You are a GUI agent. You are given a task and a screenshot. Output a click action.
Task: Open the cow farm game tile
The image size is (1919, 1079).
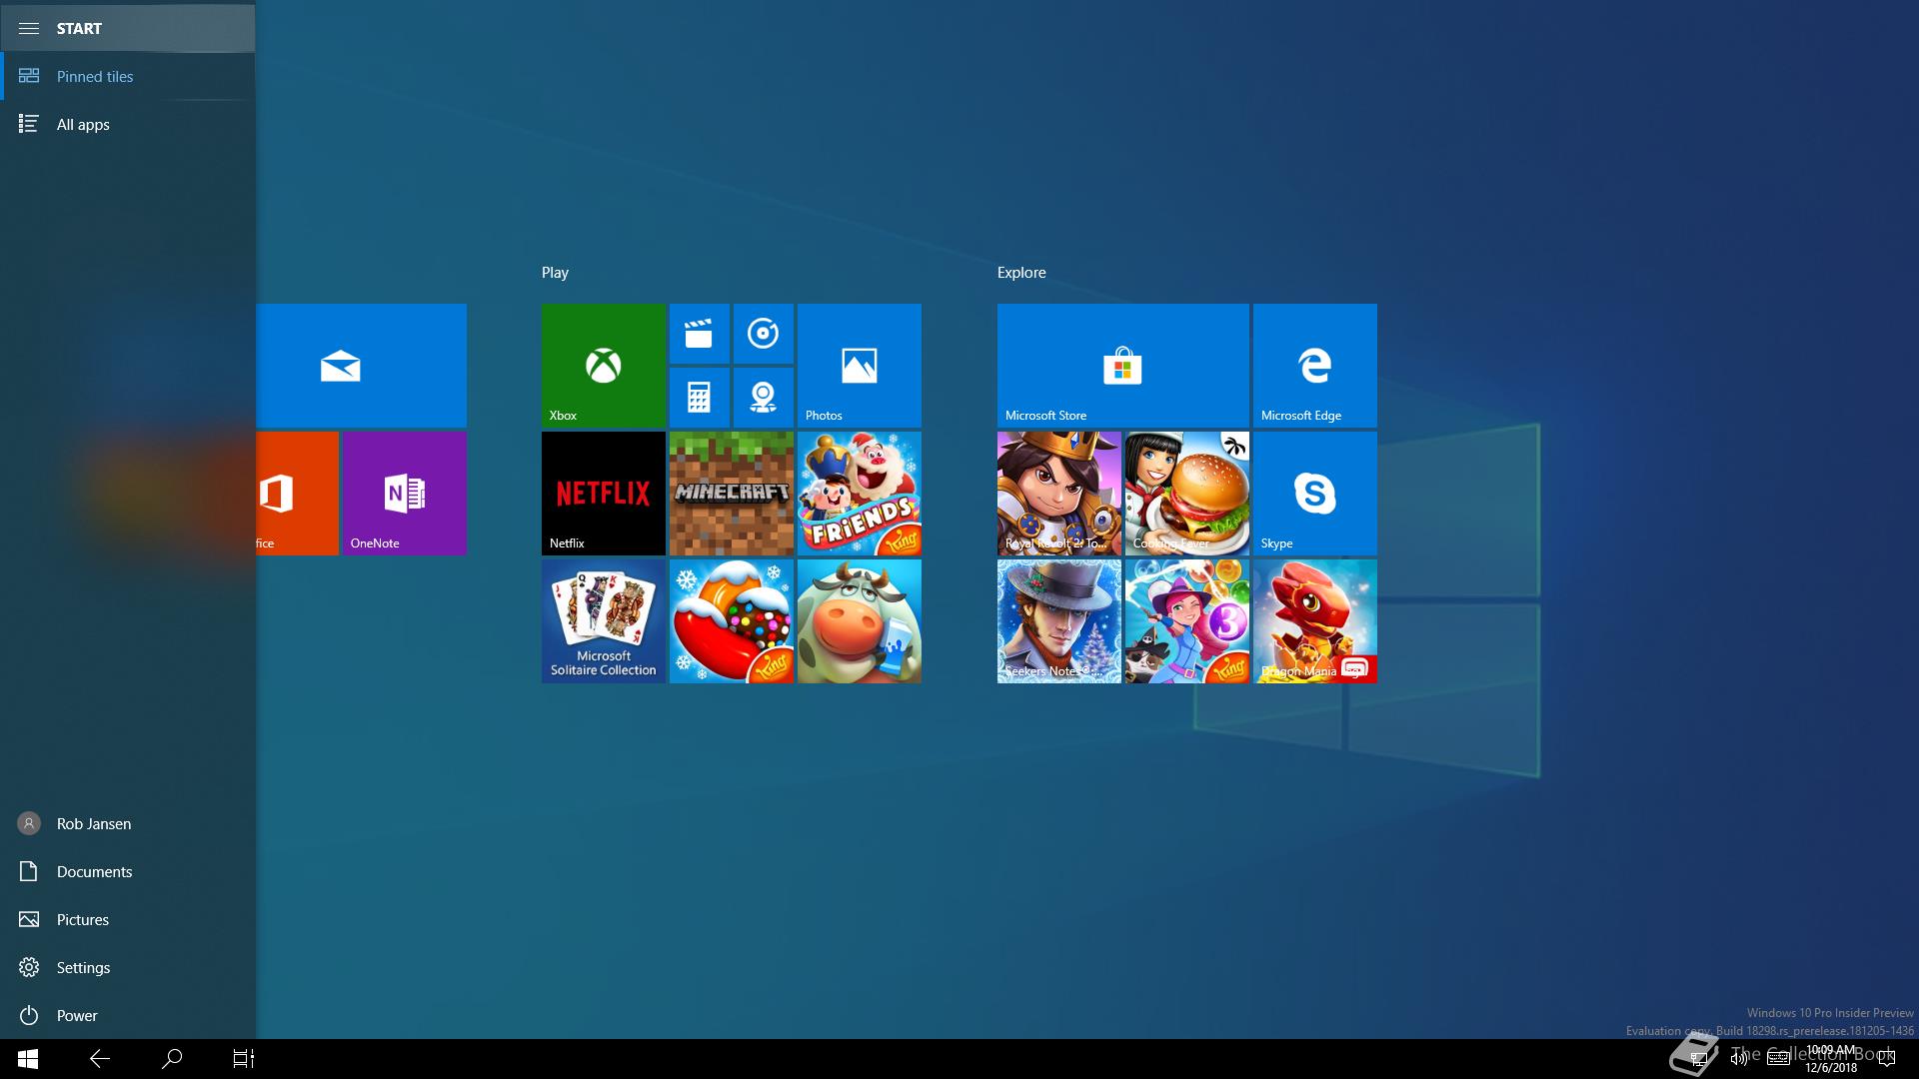coord(859,621)
